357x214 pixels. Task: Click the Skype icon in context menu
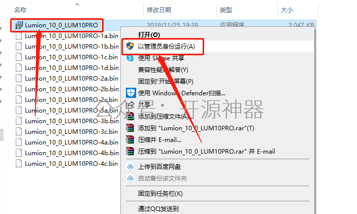pyautogui.click(x=130, y=58)
